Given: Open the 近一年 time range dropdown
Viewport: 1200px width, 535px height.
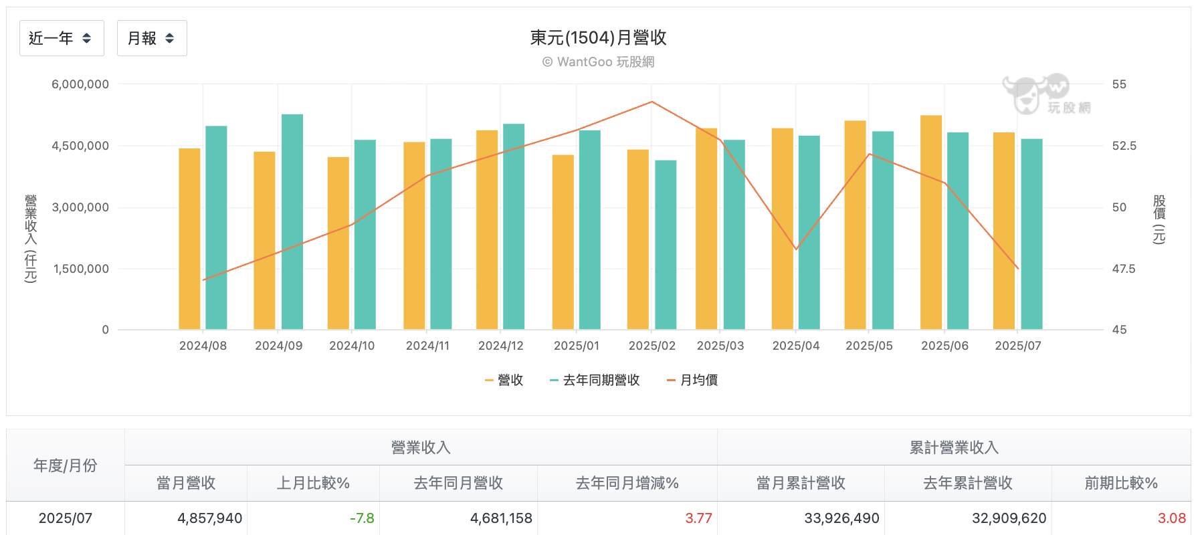Looking at the screenshot, I should 62,38.
